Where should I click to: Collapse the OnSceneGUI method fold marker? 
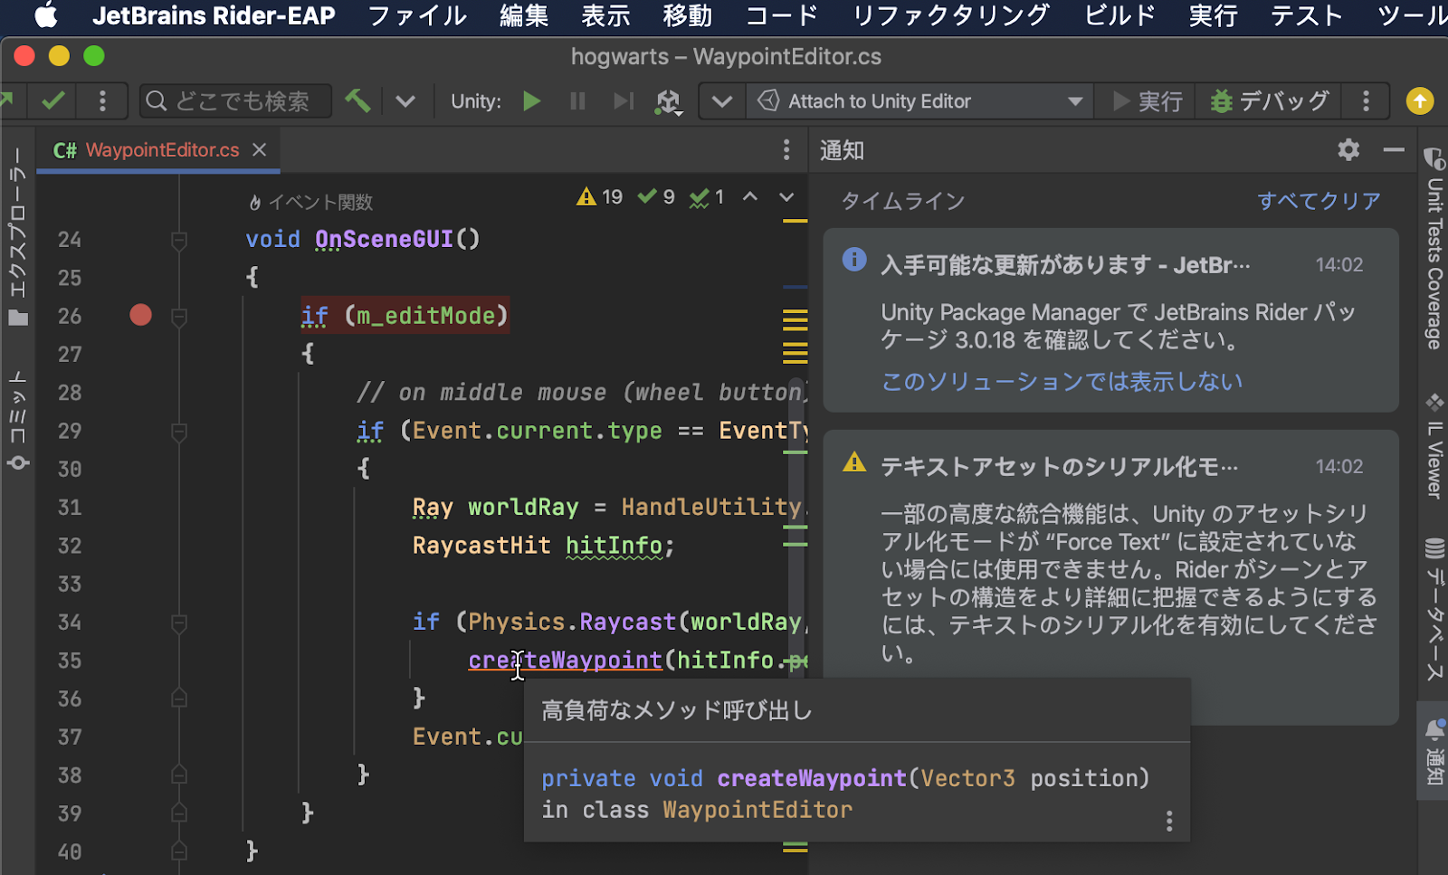pos(179,240)
